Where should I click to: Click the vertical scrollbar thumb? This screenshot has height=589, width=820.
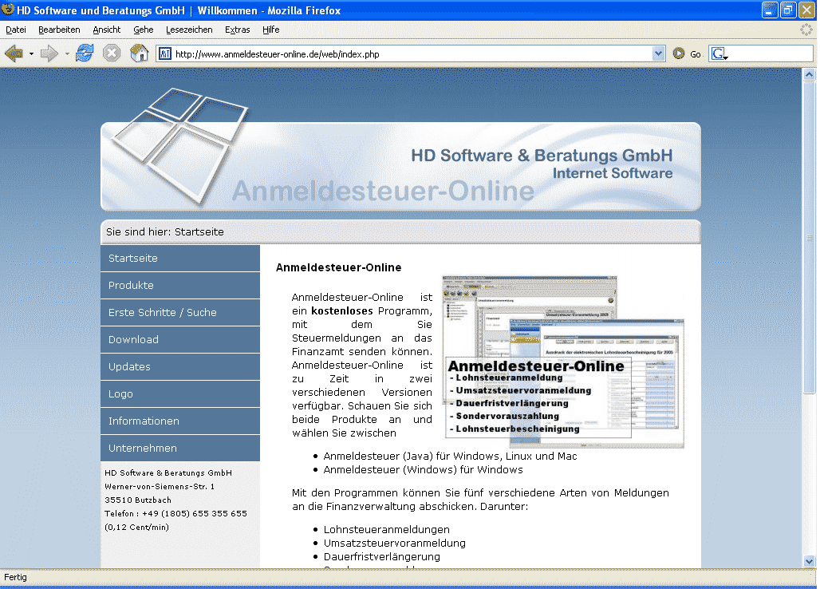coord(809,237)
